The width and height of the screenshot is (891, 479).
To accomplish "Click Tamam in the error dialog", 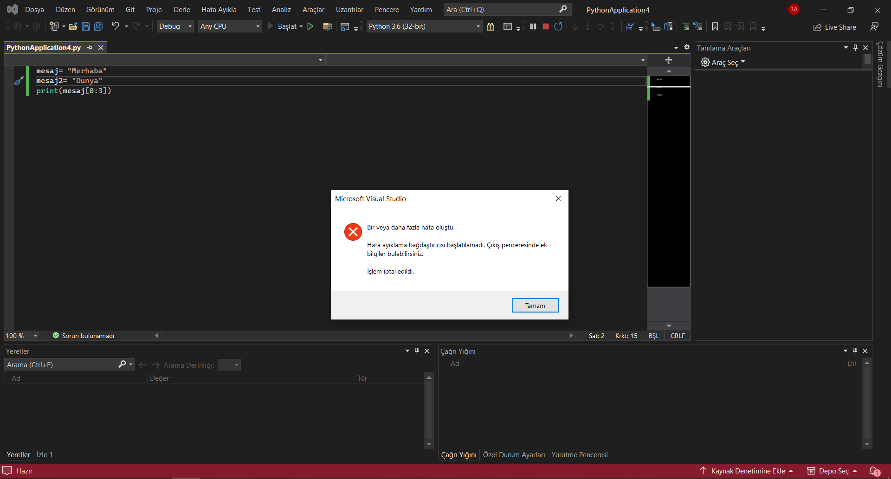I will (535, 306).
